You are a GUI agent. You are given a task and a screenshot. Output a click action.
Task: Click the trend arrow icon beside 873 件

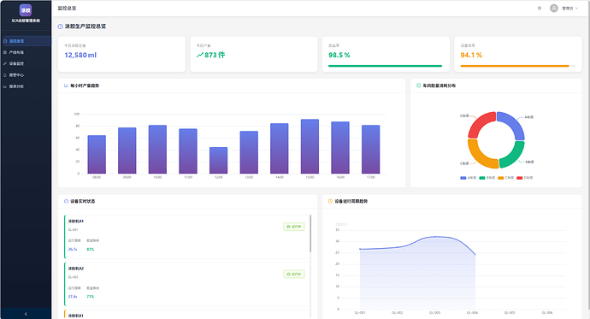pos(200,55)
